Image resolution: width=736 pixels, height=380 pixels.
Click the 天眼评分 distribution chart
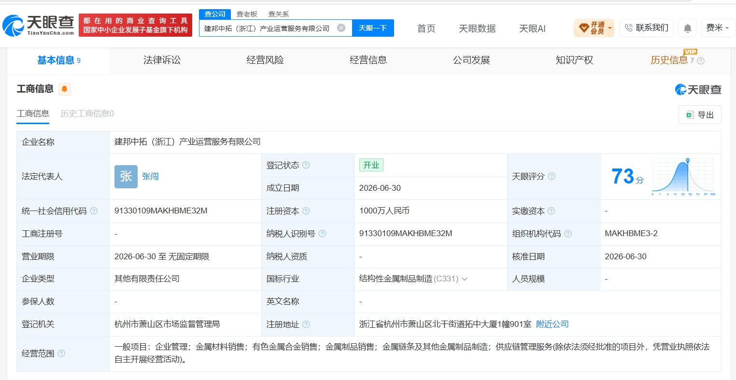point(684,177)
